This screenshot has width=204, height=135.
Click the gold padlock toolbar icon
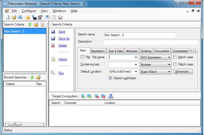(28, 17)
